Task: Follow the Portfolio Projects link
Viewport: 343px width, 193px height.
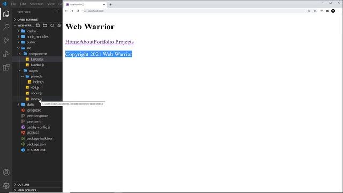Action: tap(114, 42)
